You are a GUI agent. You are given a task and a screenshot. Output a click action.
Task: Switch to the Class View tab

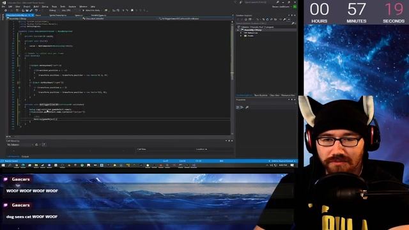coord(274,95)
